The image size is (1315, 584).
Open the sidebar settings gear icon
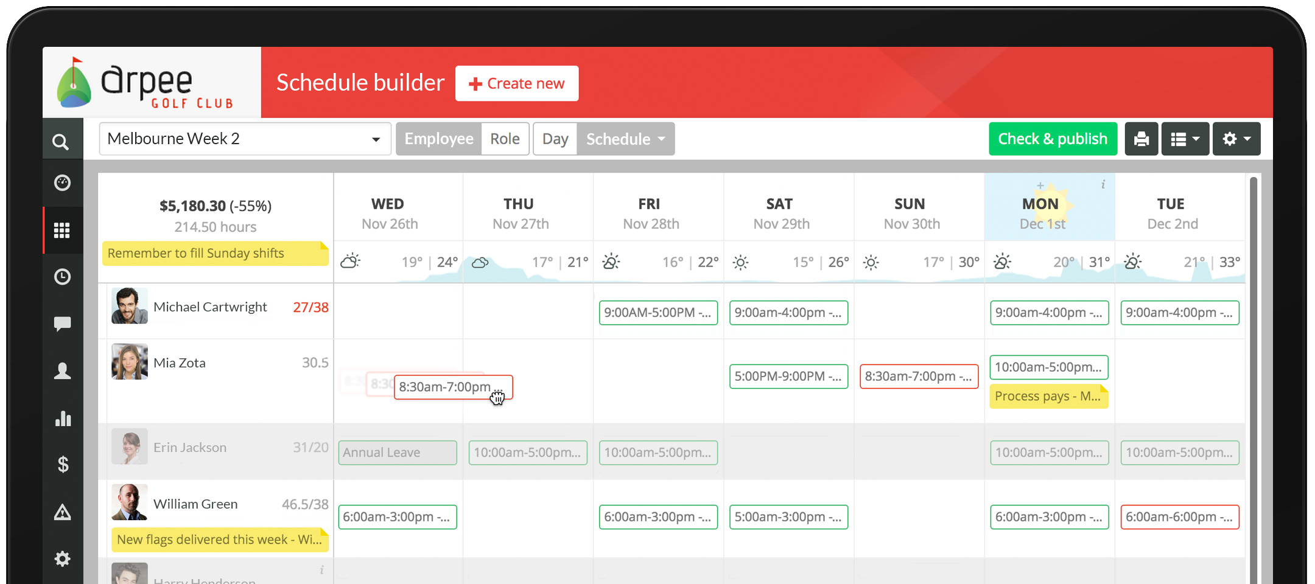coord(62,558)
